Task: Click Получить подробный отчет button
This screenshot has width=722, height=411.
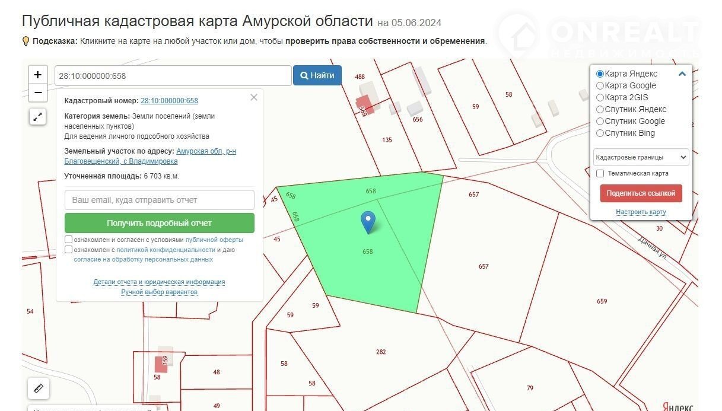Action: tap(159, 223)
